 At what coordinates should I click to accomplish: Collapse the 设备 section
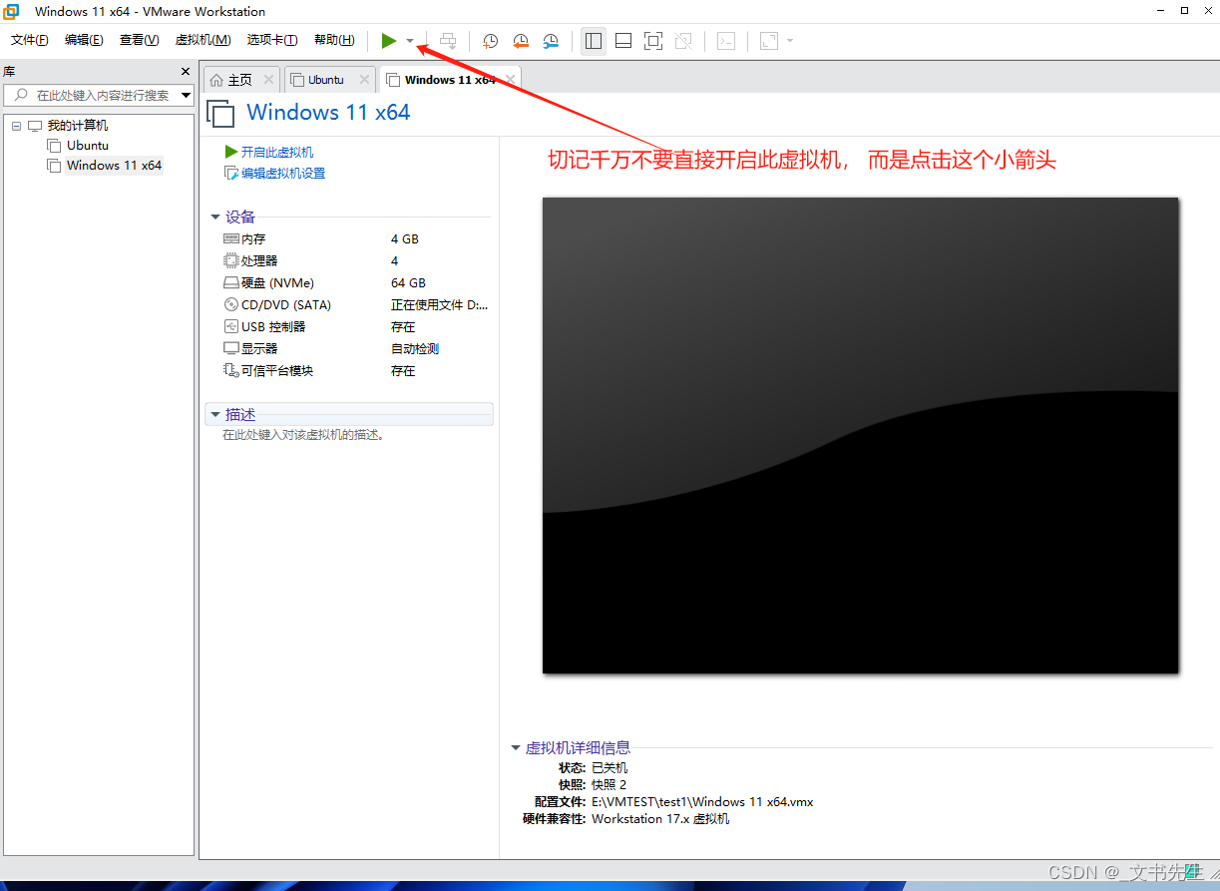214,218
